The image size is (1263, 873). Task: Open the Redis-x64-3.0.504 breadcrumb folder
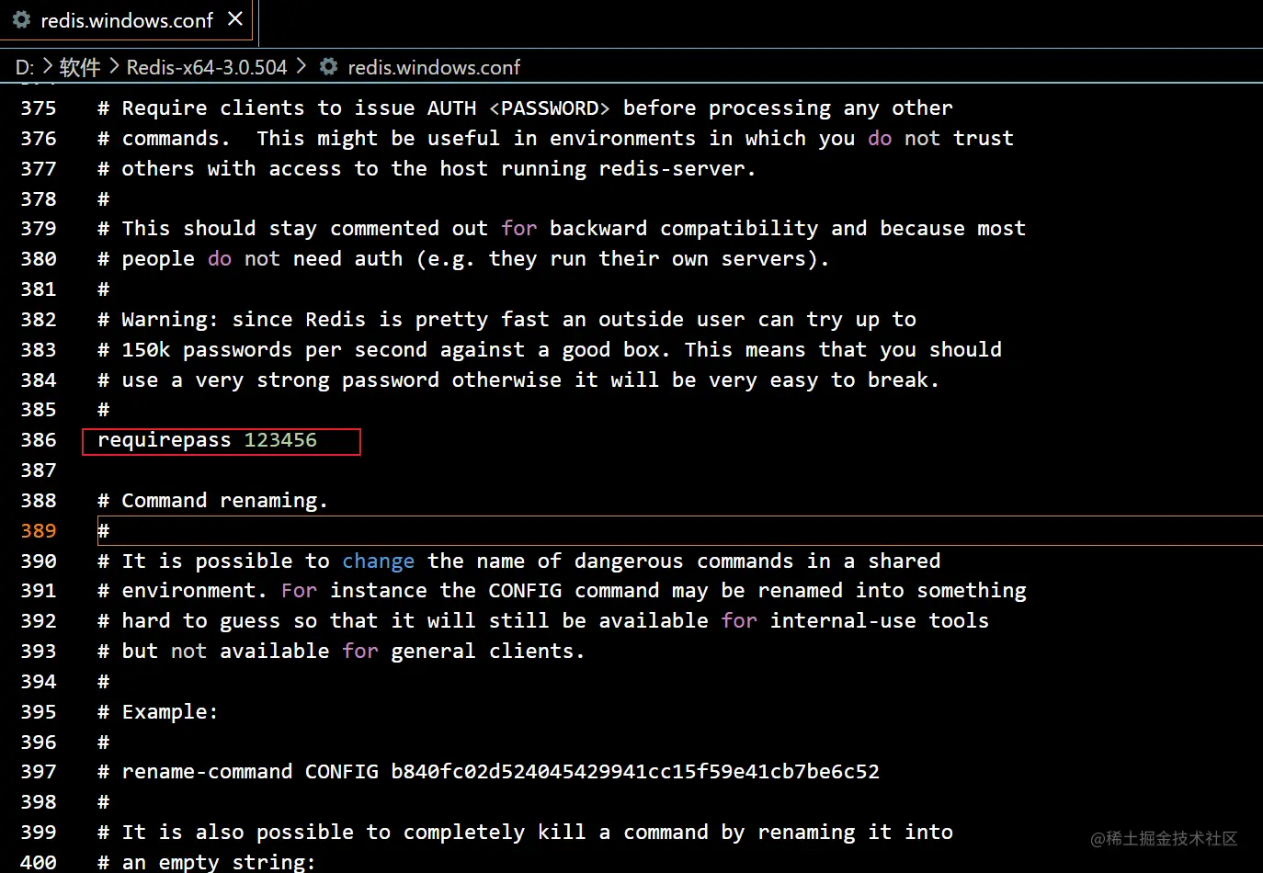tap(207, 67)
